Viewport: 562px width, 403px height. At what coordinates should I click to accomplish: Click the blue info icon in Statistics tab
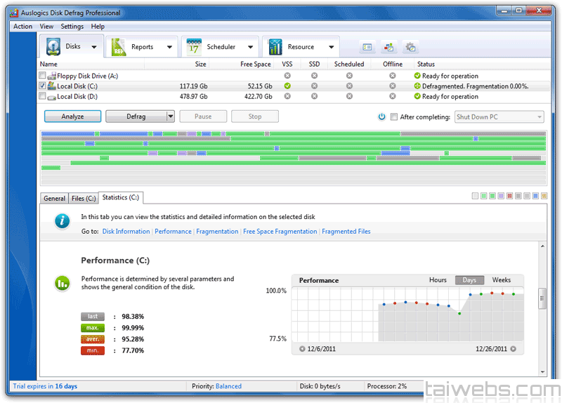(x=62, y=220)
